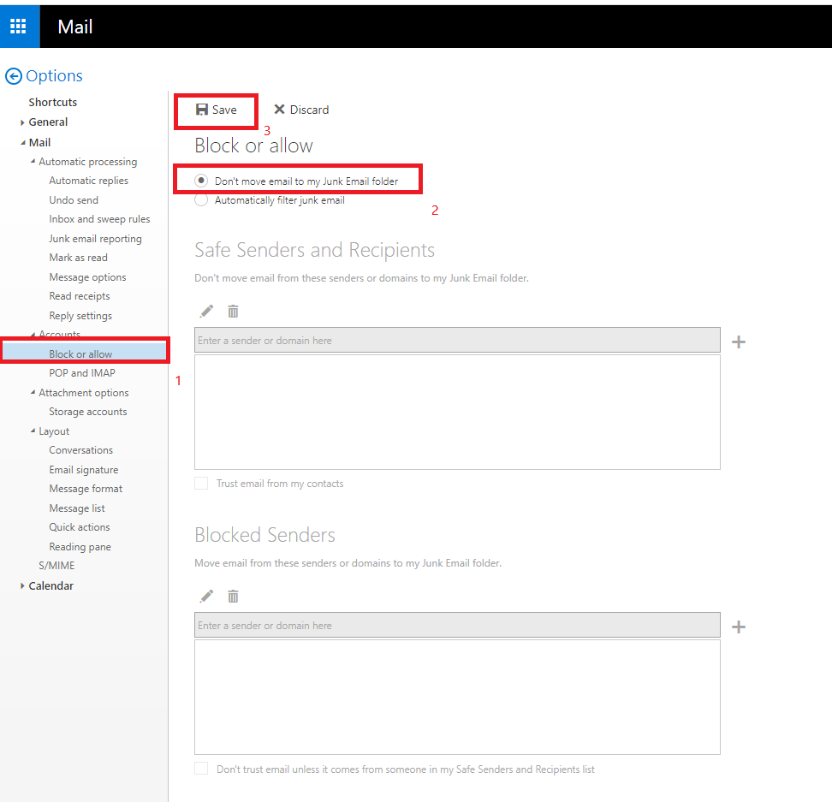832x802 pixels.
Task: Click the plus icon to add blocked sender
Action: point(739,627)
